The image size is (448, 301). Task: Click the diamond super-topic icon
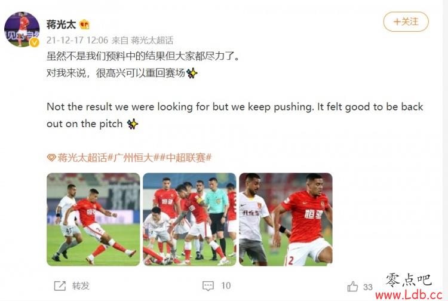click(x=51, y=158)
